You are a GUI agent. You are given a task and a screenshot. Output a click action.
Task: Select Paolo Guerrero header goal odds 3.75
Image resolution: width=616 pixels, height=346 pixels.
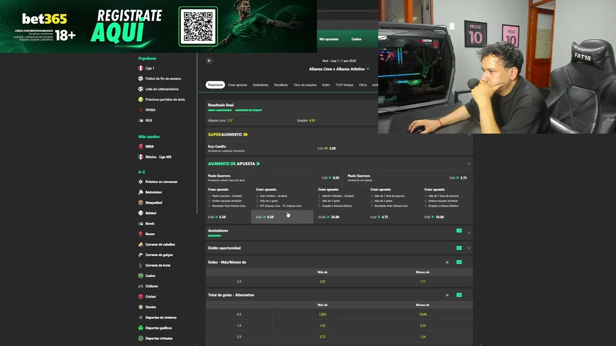(x=458, y=178)
